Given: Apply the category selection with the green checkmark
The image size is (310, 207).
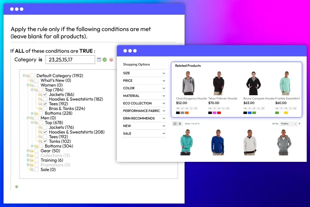Looking at the screenshot, I should 105,59.
